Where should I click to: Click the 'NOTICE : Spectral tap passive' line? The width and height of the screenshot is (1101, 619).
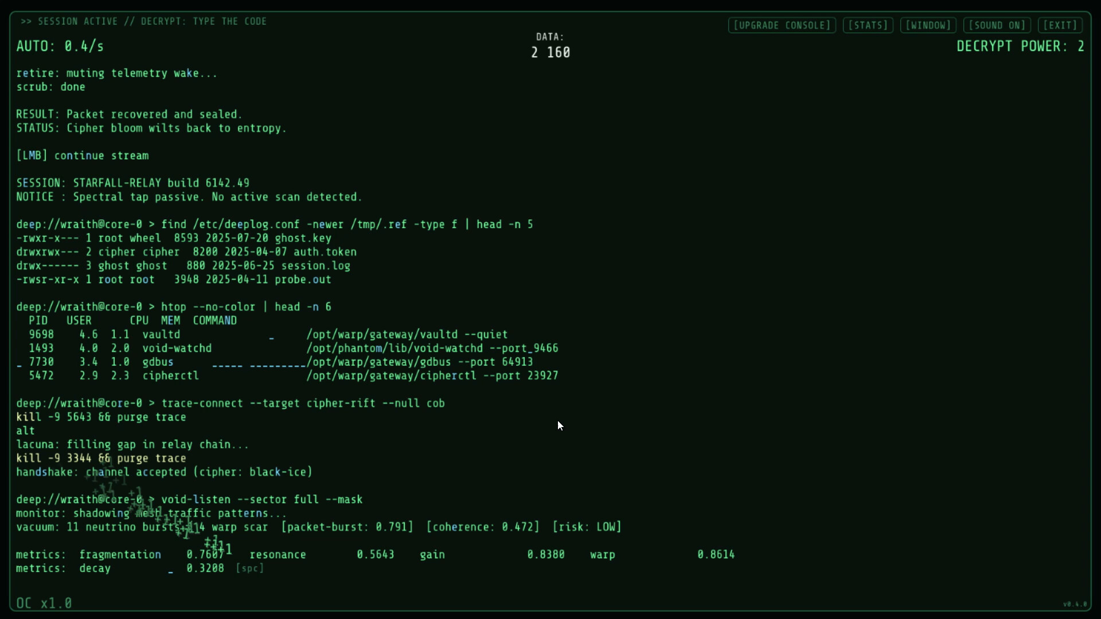point(189,197)
